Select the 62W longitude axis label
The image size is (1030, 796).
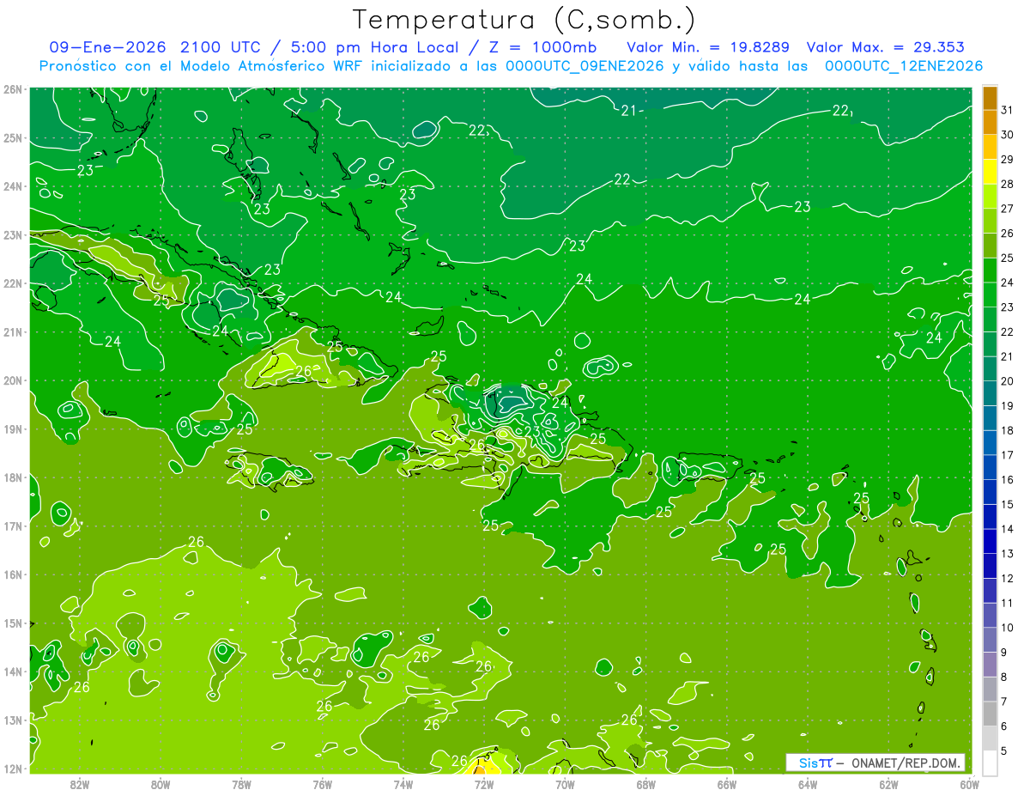coord(888,784)
